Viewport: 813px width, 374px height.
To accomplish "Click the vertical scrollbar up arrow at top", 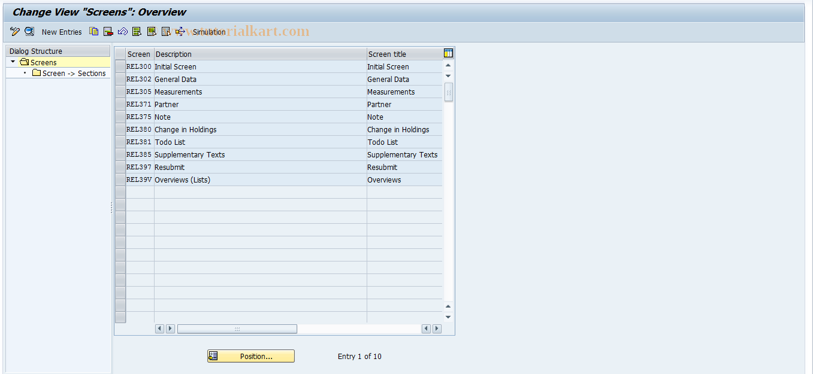I will [448, 65].
